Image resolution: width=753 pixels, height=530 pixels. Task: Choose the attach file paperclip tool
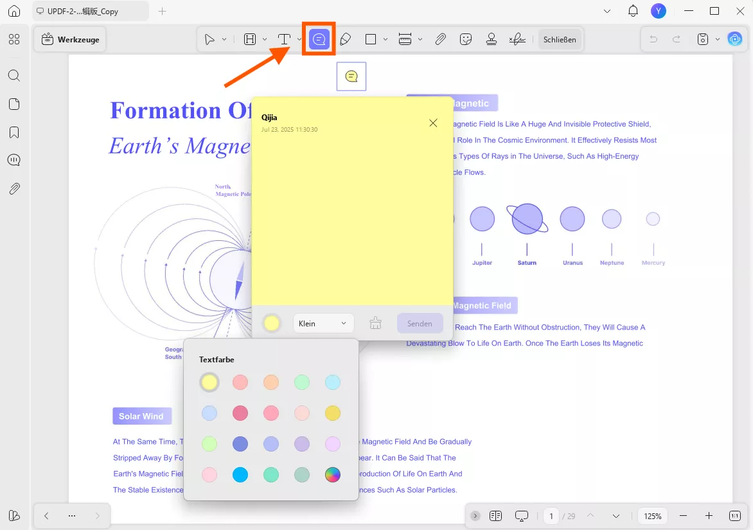pos(440,39)
